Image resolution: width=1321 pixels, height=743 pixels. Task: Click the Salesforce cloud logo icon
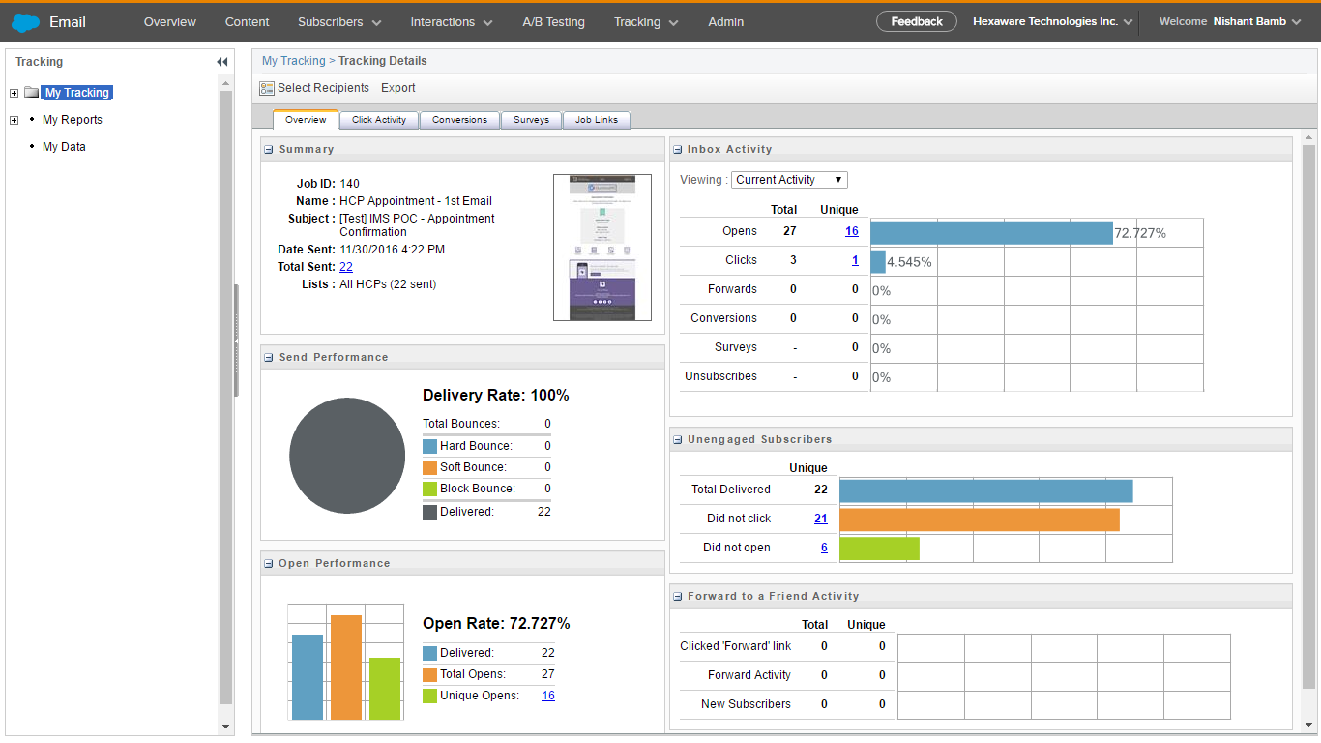[26, 22]
